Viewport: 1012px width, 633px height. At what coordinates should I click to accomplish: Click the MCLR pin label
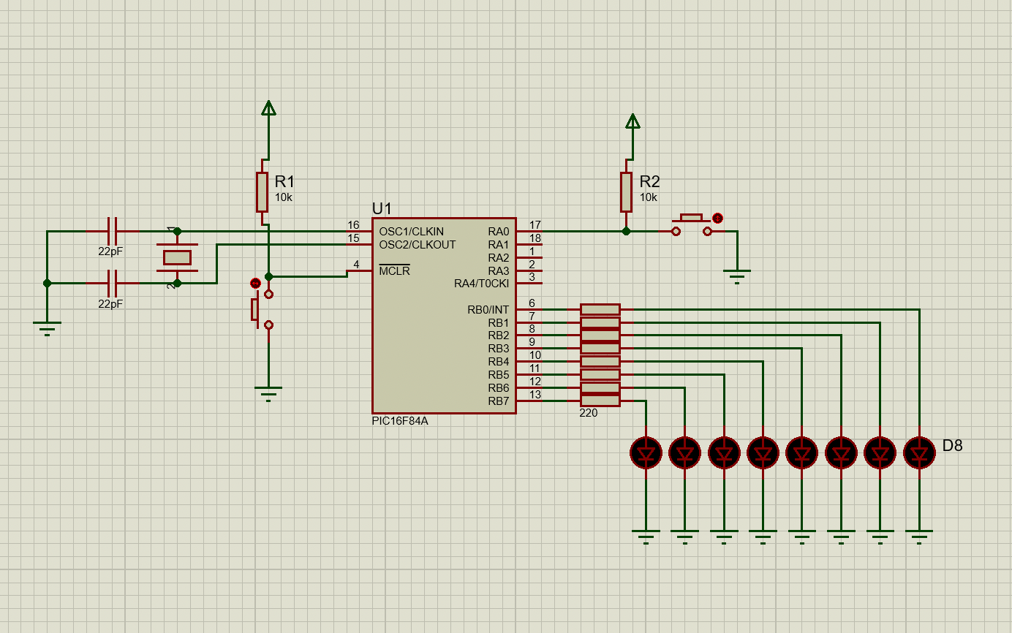(x=394, y=271)
